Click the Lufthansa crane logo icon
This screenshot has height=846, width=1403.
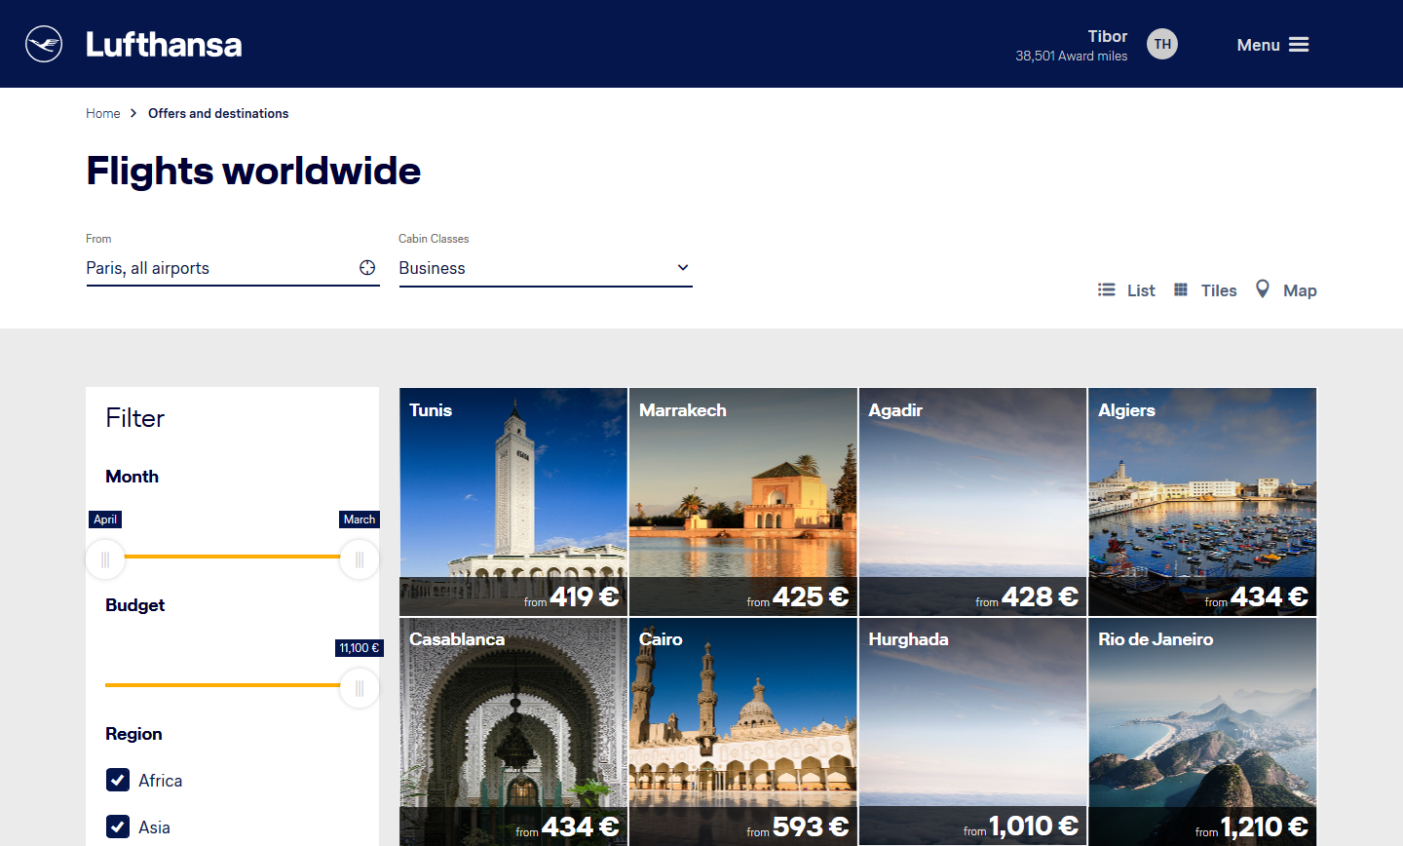tap(44, 44)
